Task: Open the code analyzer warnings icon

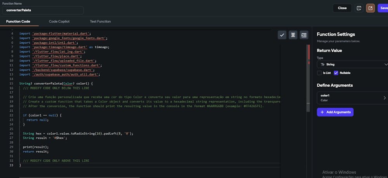Action: point(359,8)
